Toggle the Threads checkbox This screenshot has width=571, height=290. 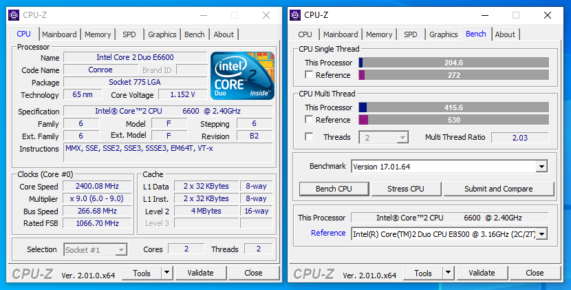309,137
